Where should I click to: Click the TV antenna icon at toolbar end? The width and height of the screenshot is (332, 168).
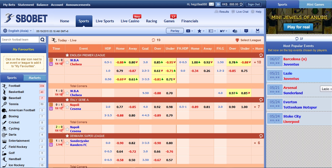pos(257,31)
